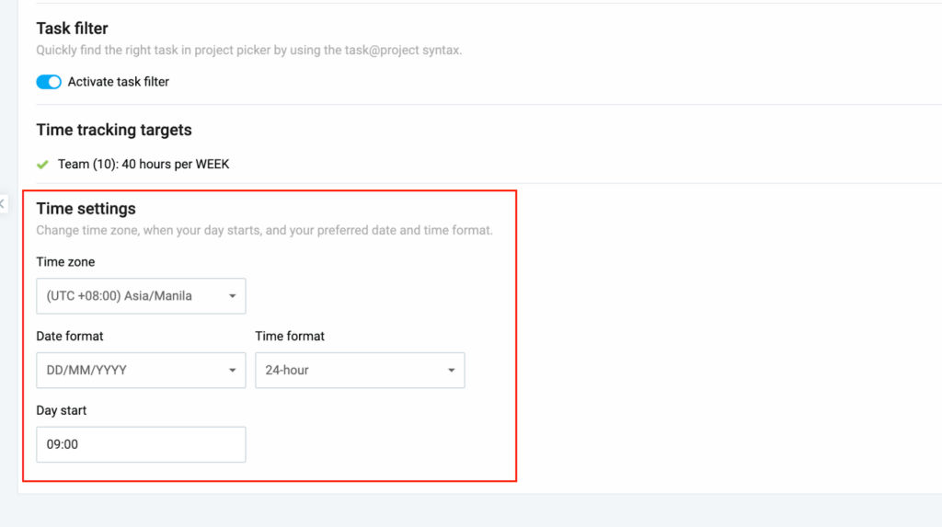This screenshot has width=942, height=527.
Task: Click the task@project syntax description text
Action: (x=248, y=50)
